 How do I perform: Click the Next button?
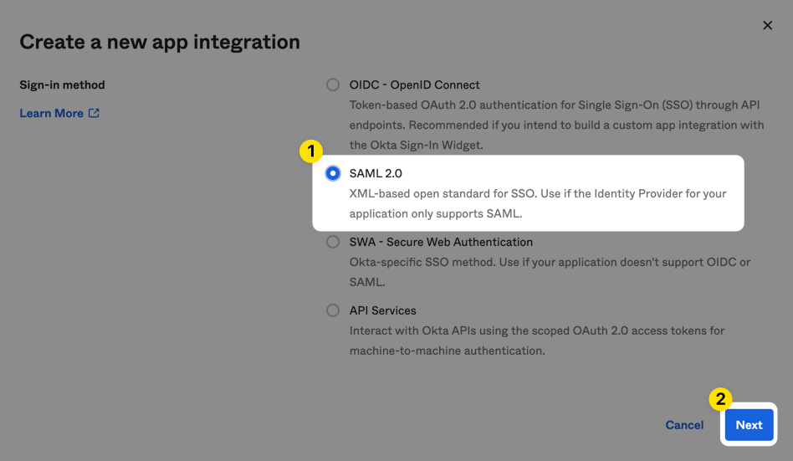point(749,424)
